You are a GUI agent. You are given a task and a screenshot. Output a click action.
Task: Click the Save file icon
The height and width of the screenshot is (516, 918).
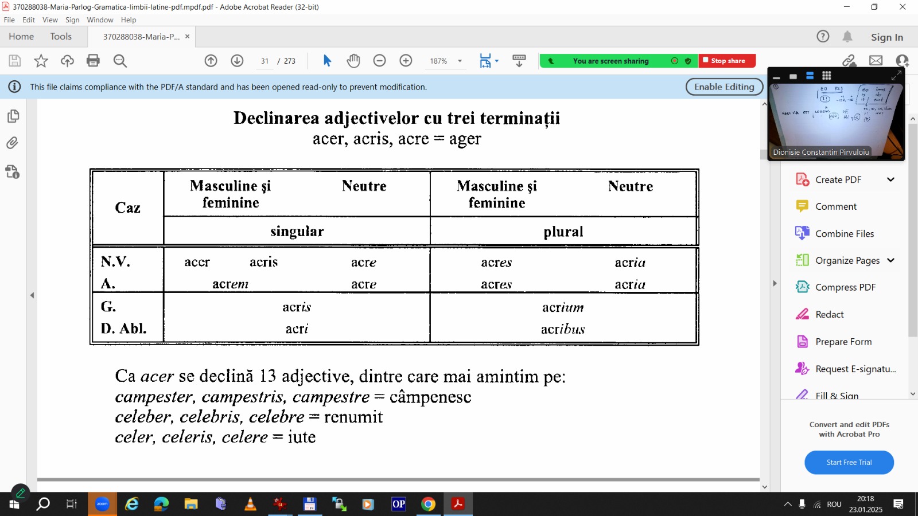(x=15, y=61)
